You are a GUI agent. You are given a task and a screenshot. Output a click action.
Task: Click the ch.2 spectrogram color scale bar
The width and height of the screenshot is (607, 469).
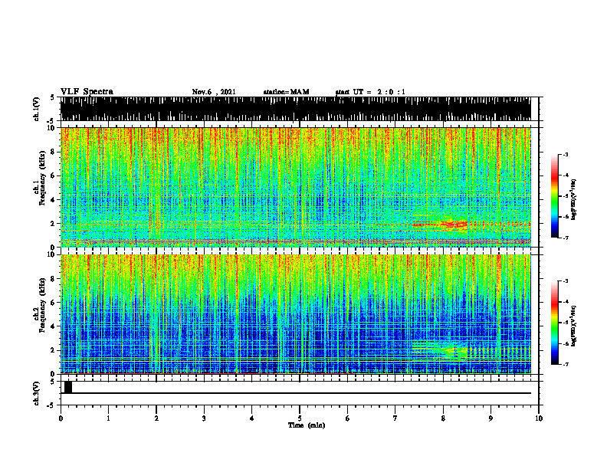[x=554, y=323]
